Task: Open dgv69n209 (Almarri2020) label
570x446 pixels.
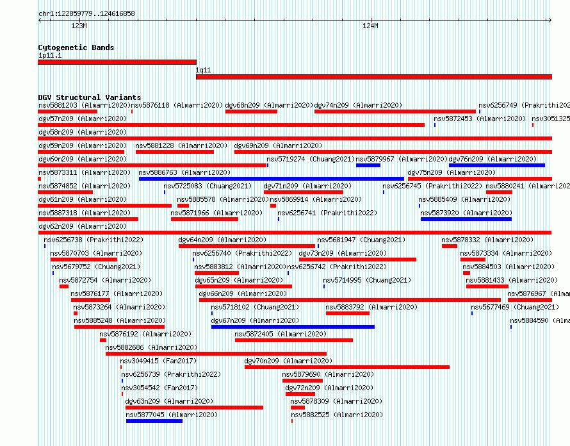Action: [x=278, y=145]
